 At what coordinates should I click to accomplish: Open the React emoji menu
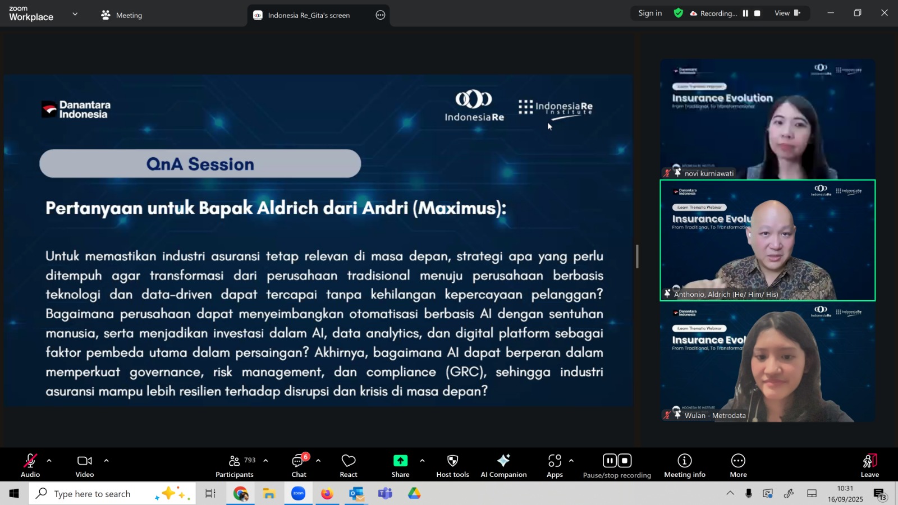(x=348, y=465)
